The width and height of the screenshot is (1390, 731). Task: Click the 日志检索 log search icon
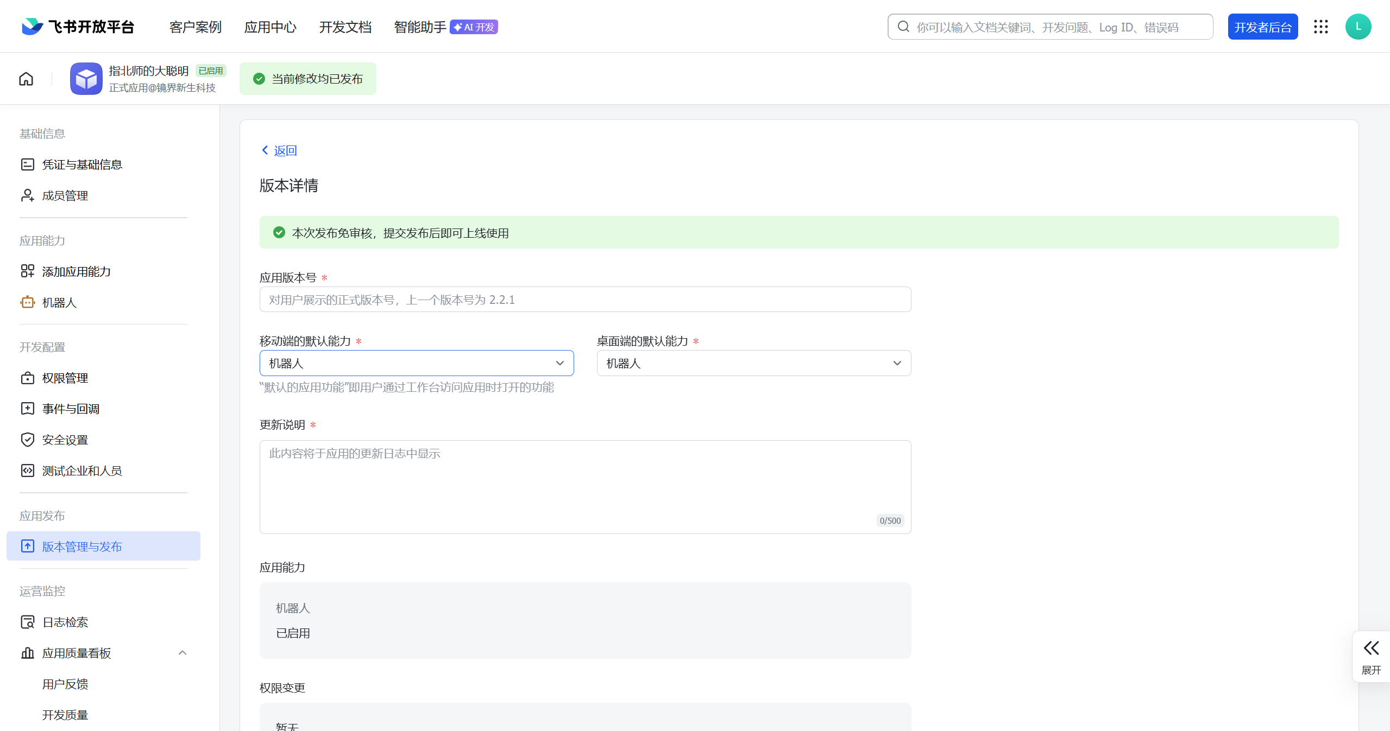[28, 622]
